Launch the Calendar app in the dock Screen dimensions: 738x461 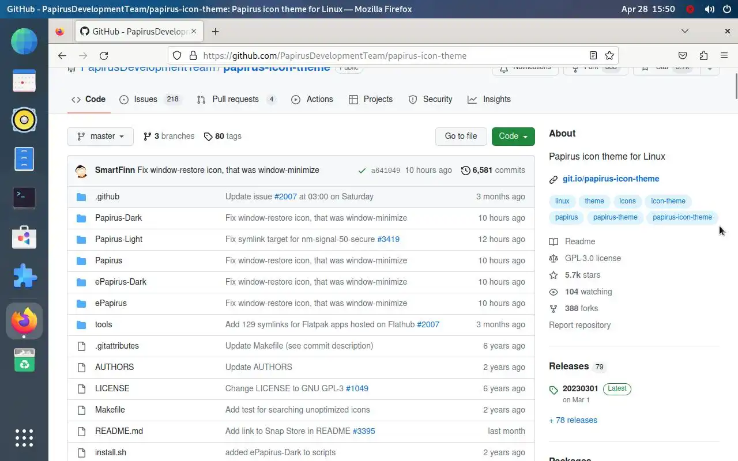coord(24,81)
